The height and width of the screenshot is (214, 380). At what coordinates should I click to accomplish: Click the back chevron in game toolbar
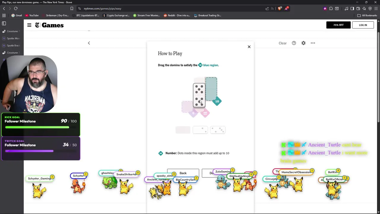click(x=89, y=43)
